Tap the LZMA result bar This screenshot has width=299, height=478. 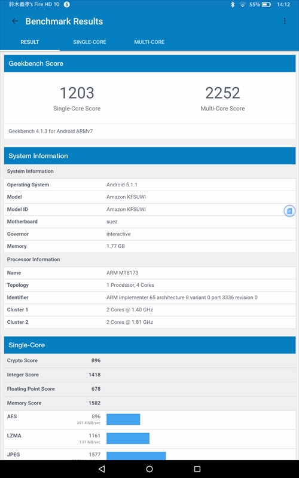point(128,439)
